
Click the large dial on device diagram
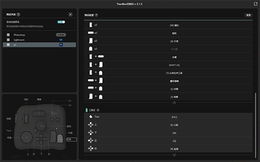[x=26, y=137]
